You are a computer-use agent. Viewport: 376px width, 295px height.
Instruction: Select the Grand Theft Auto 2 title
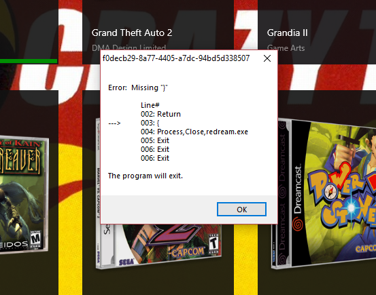(x=132, y=33)
